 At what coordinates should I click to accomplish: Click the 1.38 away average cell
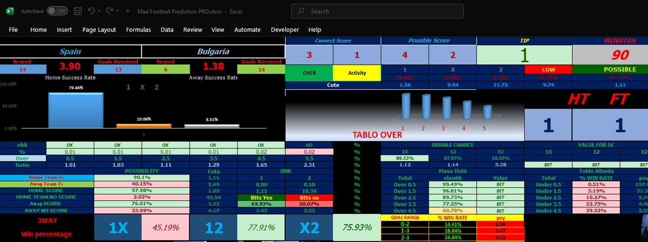coord(213,66)
